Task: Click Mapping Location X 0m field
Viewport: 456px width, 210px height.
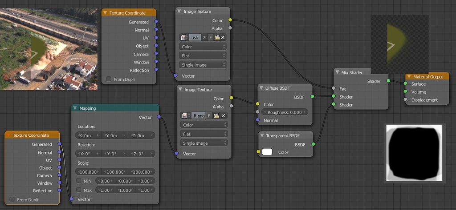Action: pos(88,135)
